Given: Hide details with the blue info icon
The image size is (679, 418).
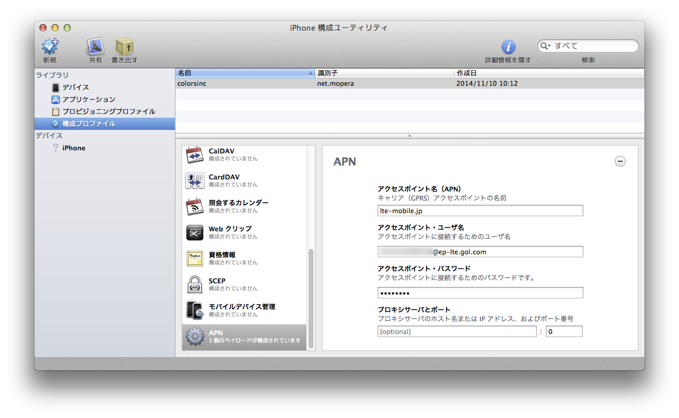Looking at the screenshot, I should [508, 47].
